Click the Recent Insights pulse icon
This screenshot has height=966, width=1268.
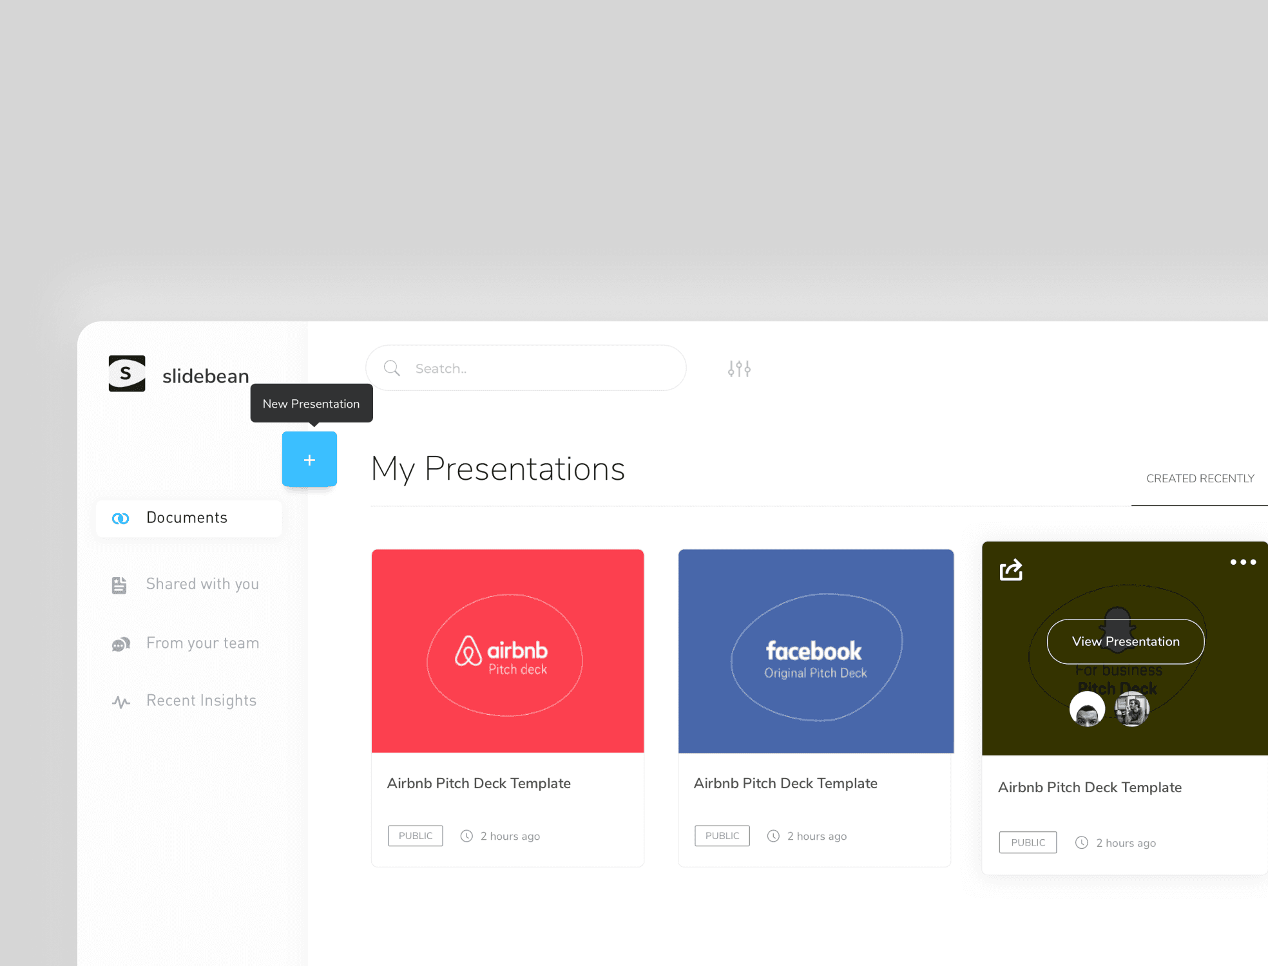coord(120,701)
